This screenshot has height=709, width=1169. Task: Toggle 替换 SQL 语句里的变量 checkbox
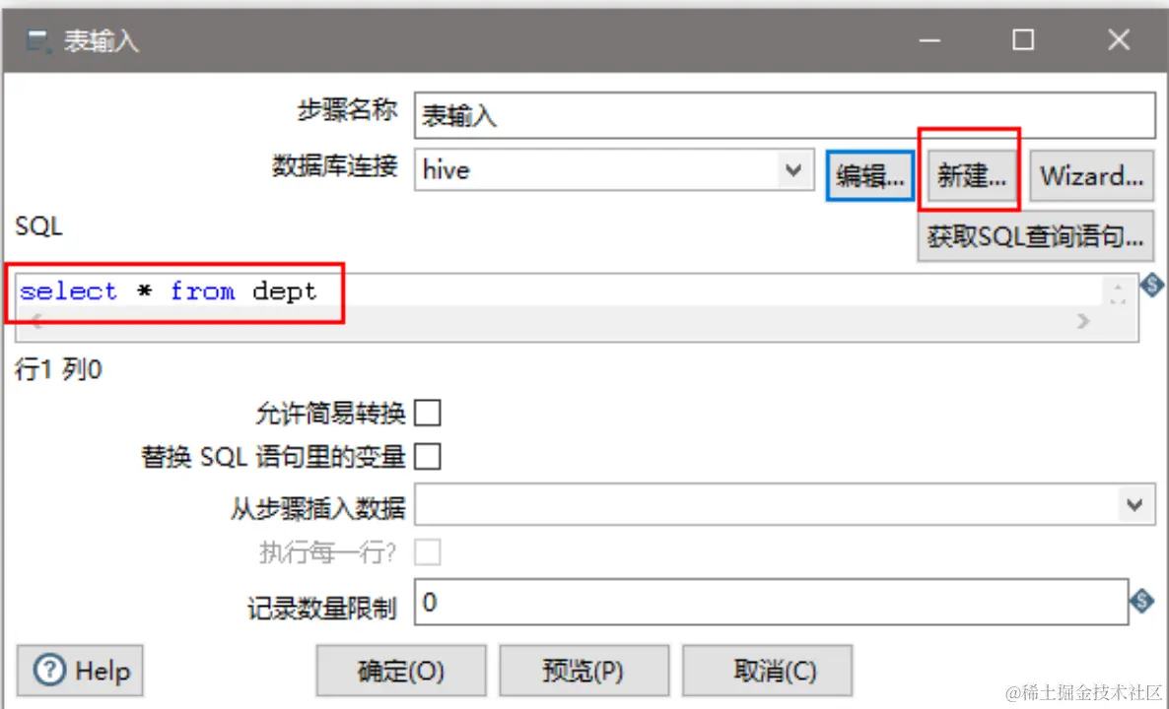click(x=427, y=457)
